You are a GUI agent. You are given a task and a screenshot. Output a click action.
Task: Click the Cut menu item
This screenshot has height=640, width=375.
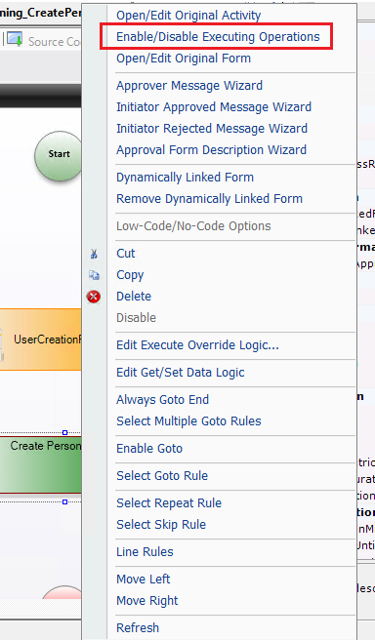click(x=125, y=254)
